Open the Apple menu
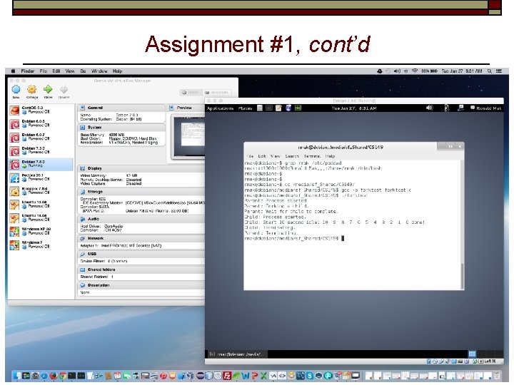This screenshot has width=514, height=385. tap(14, 71)
